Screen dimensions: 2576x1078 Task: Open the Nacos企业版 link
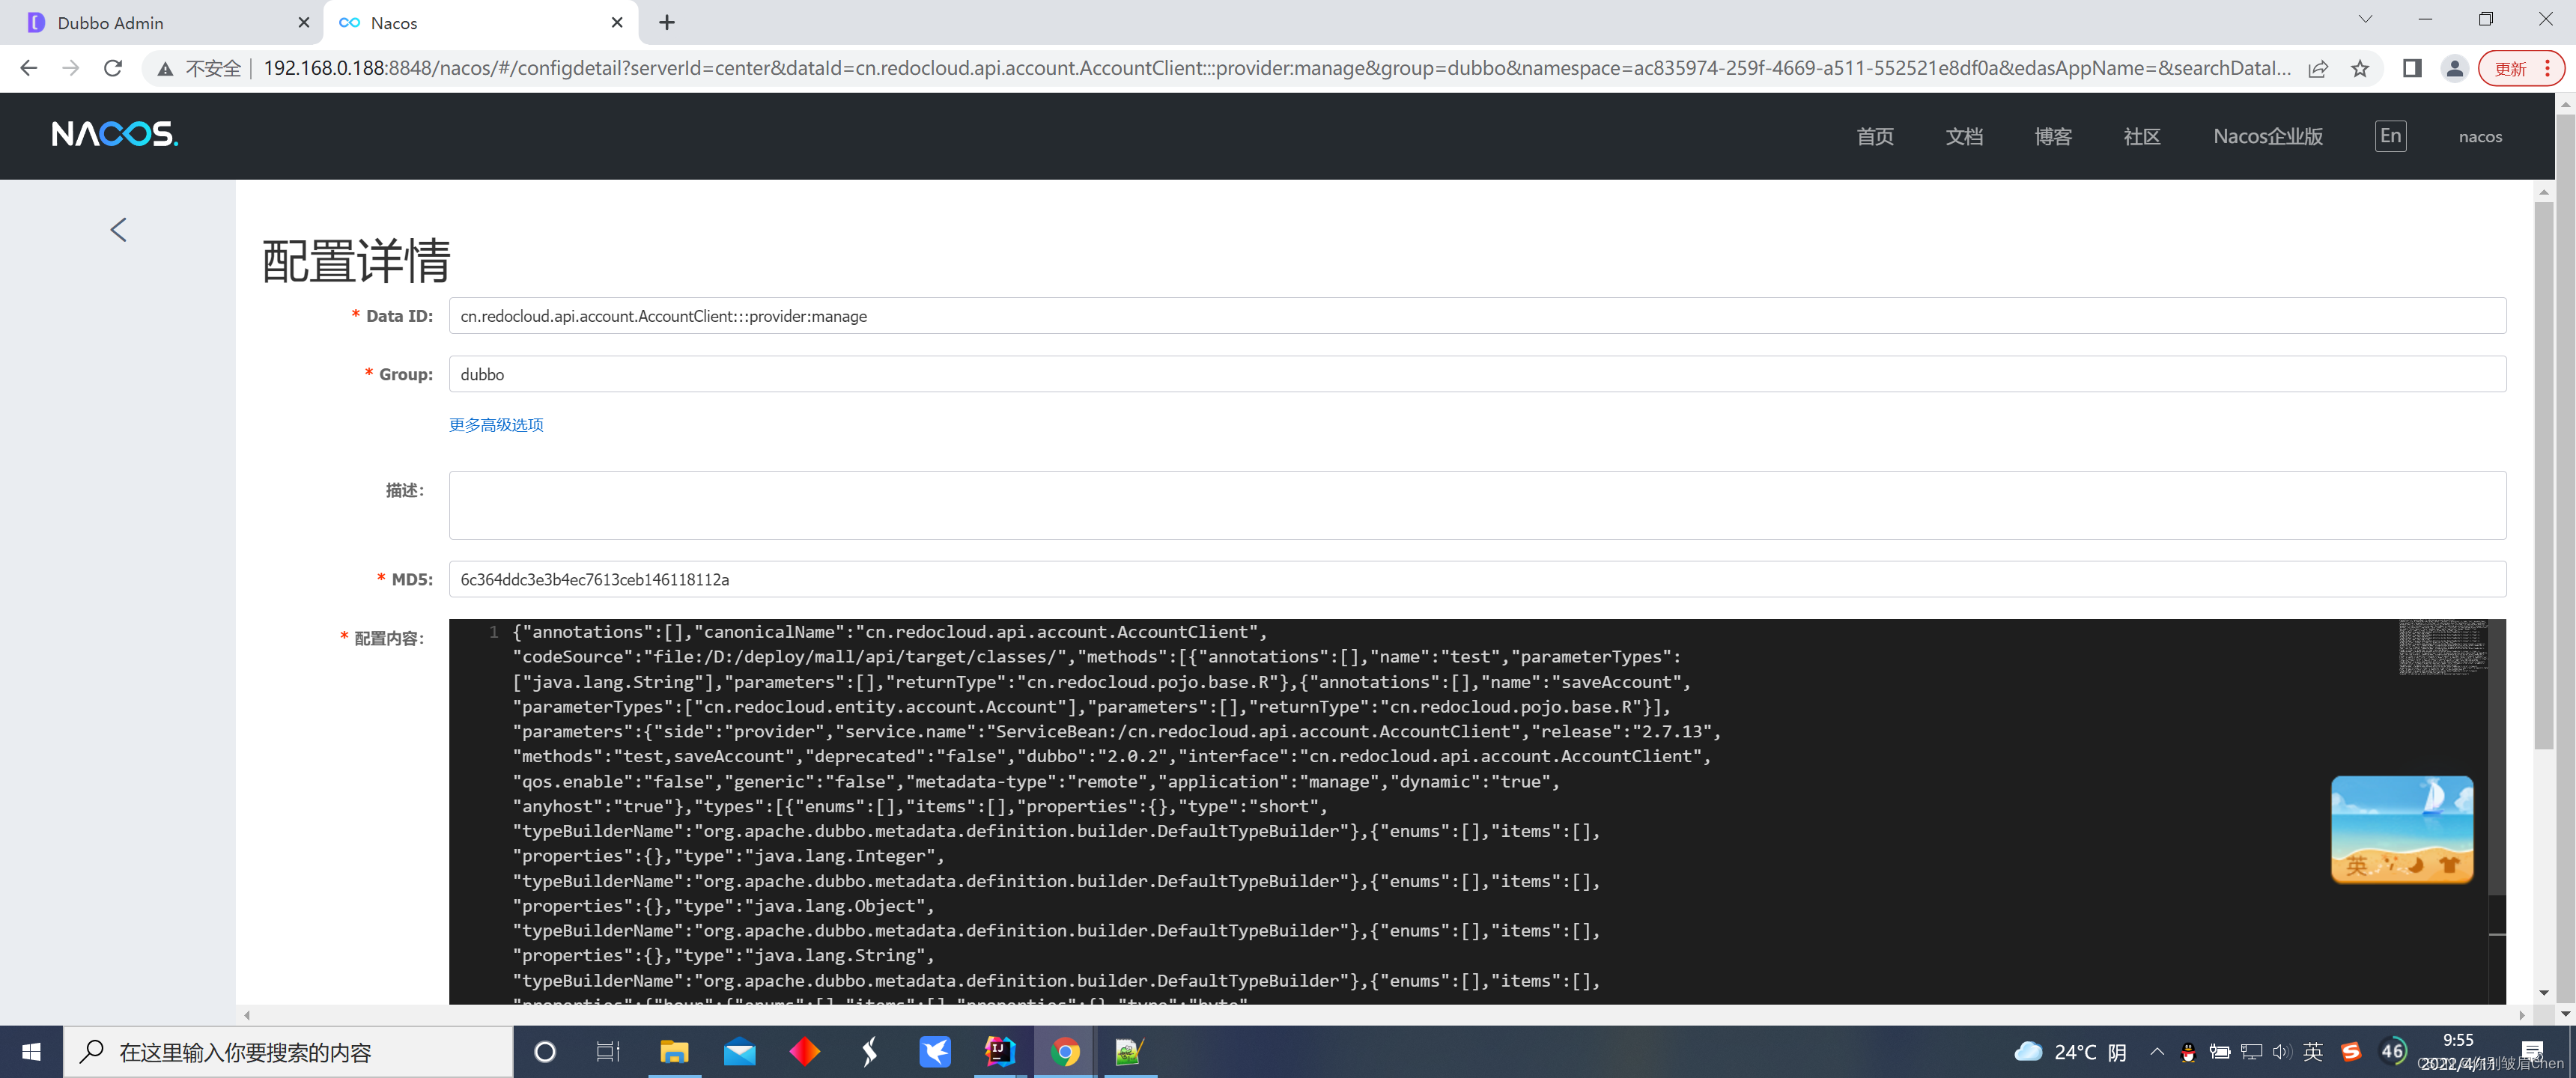(x=2267, y=136)
